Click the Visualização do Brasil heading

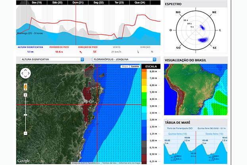tap(185, 60)
